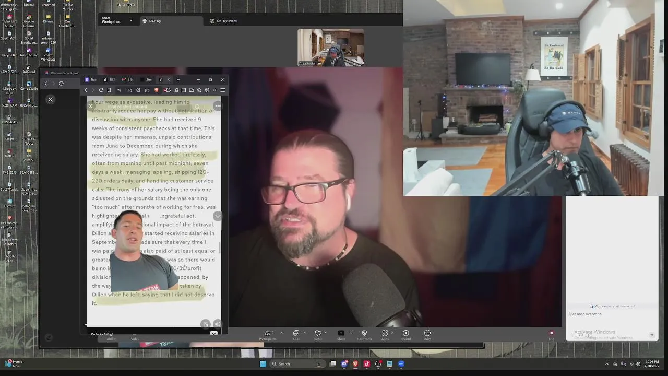668x376 pixels.
Task: Start recording with Zoom Record button
Action: 405,335
